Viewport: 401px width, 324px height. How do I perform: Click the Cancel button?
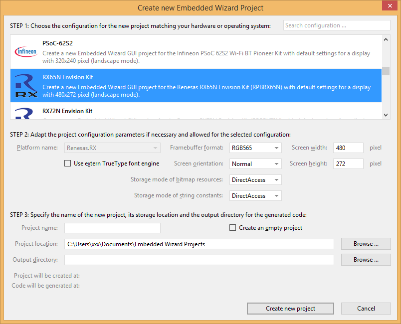366,309
